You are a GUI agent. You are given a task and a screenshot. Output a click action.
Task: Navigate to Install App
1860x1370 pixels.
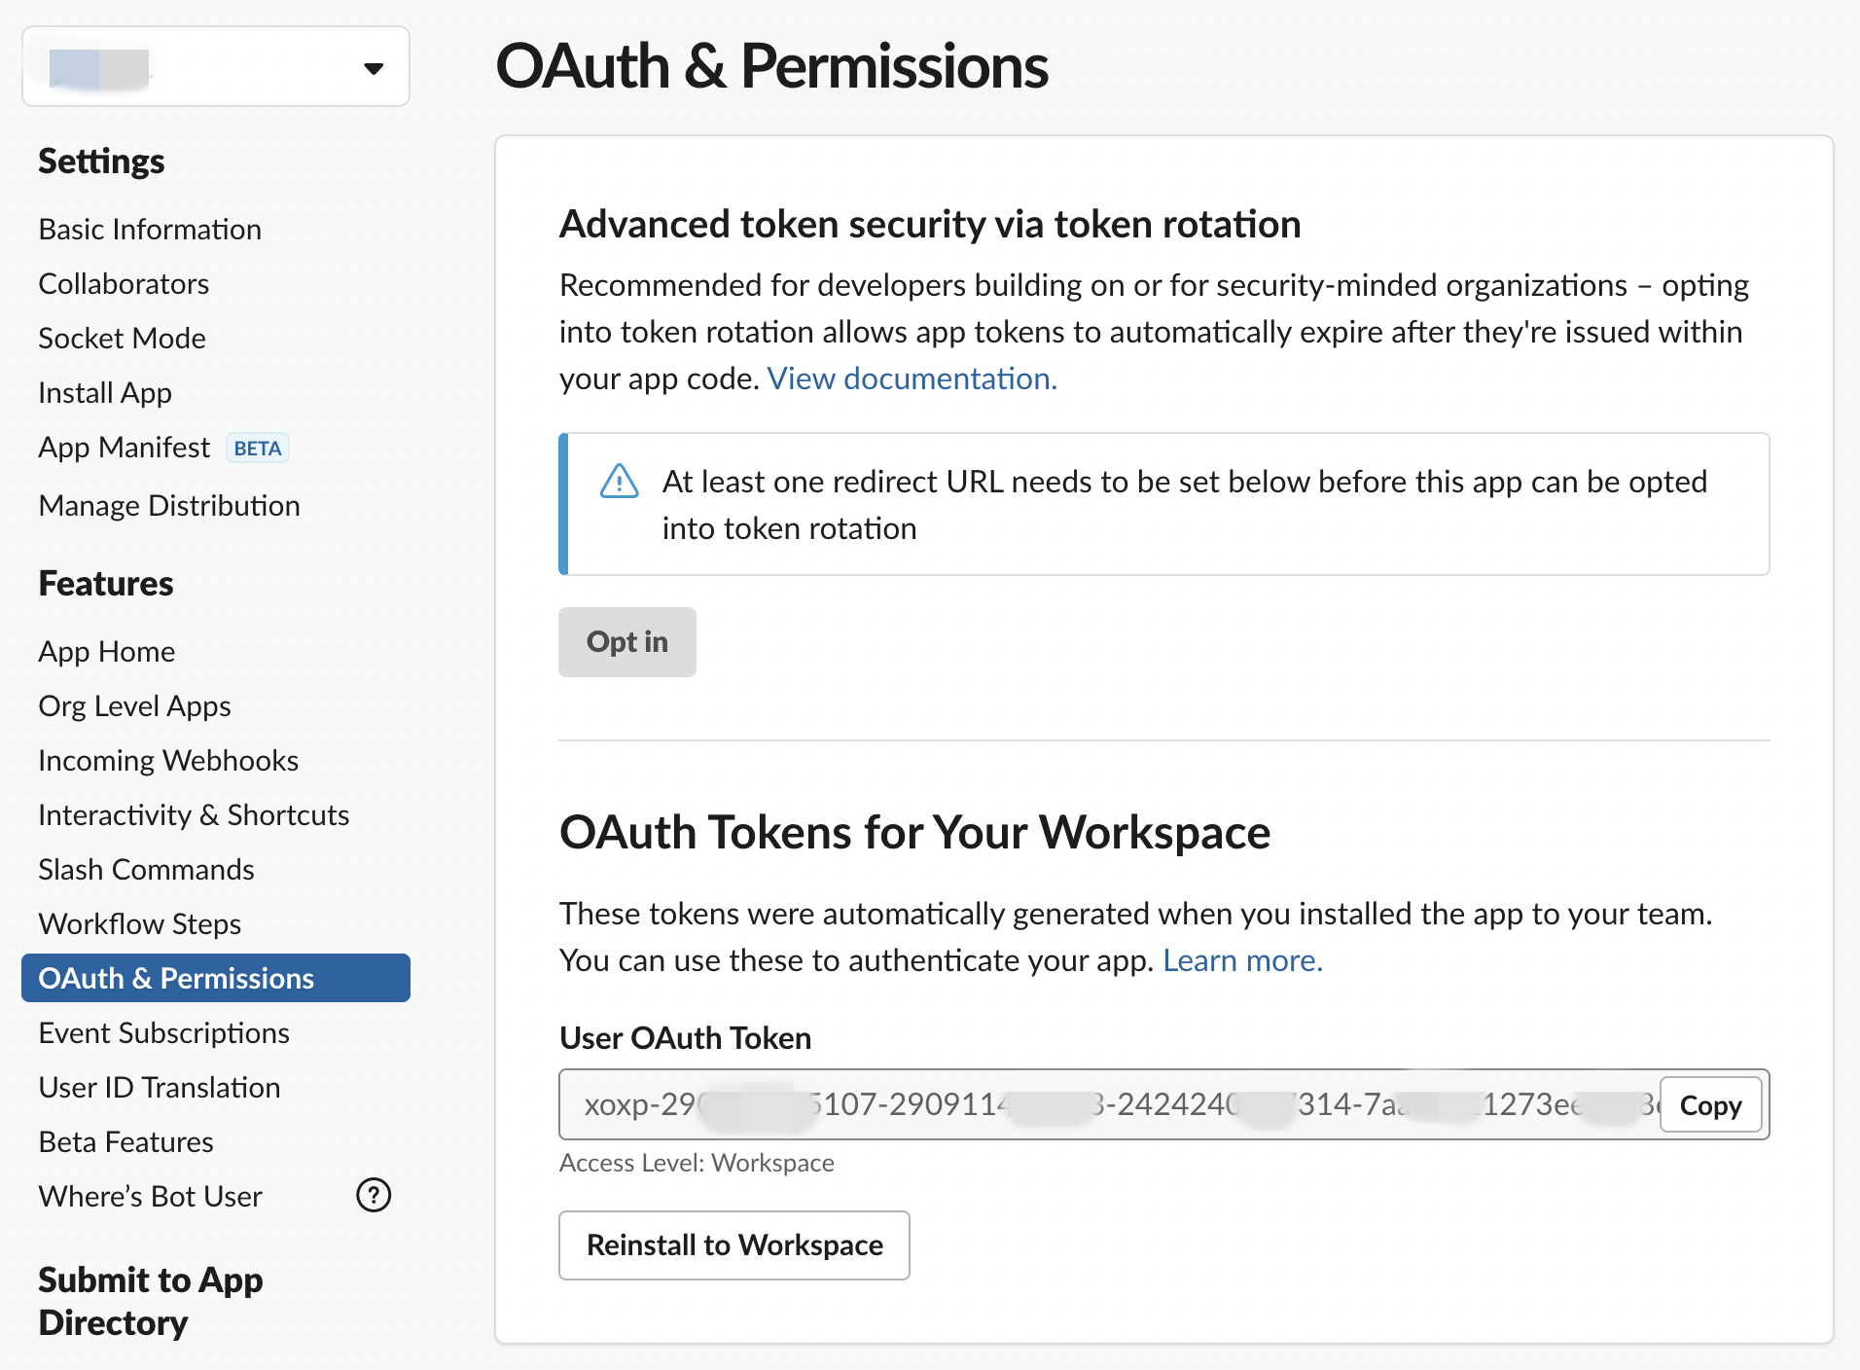coord(105,393)
